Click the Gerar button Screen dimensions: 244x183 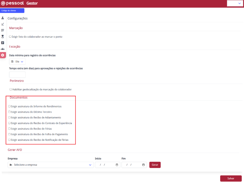[155, 165]
